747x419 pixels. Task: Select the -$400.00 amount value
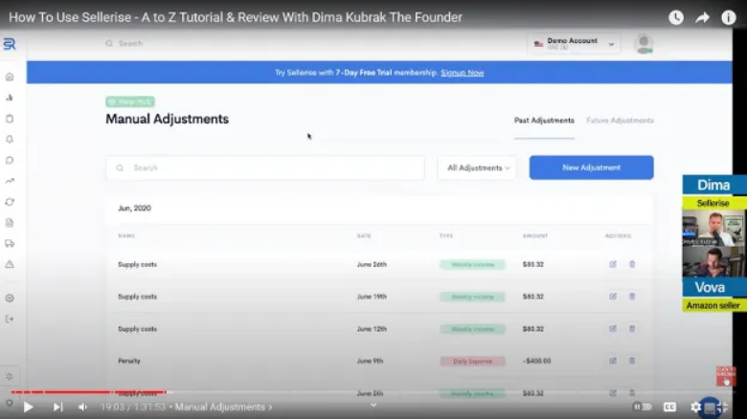(x=537, y=361)
